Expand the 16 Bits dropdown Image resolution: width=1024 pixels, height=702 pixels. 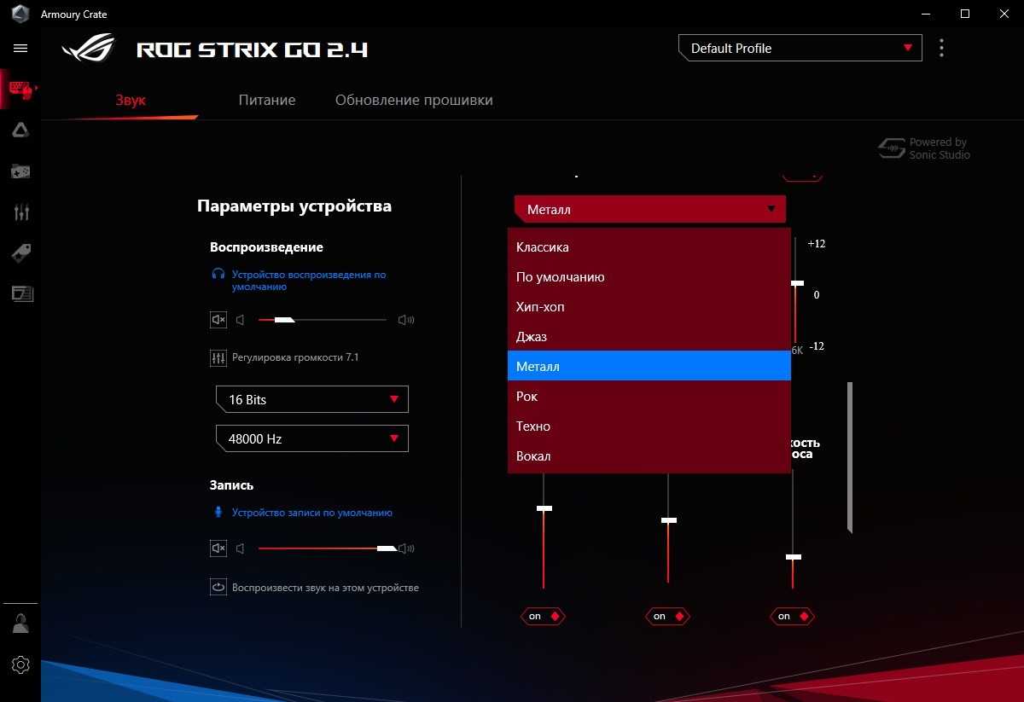pos(311,399)
